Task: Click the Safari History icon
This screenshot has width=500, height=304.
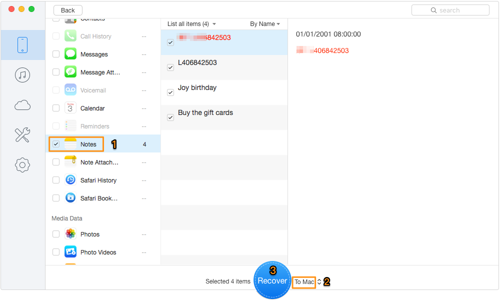Action: pos(70,180)
